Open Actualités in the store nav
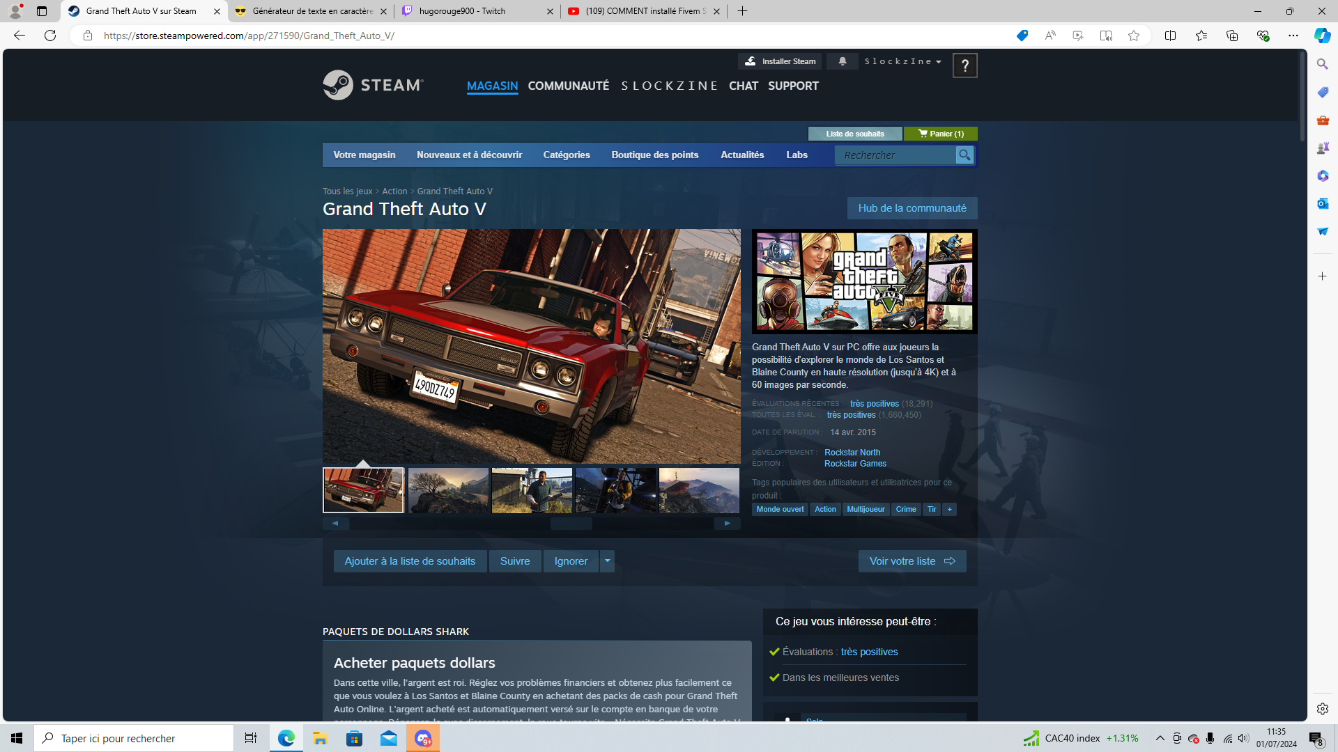The width and height of the screenshot is (1338, 752). [x=742, y=155]
